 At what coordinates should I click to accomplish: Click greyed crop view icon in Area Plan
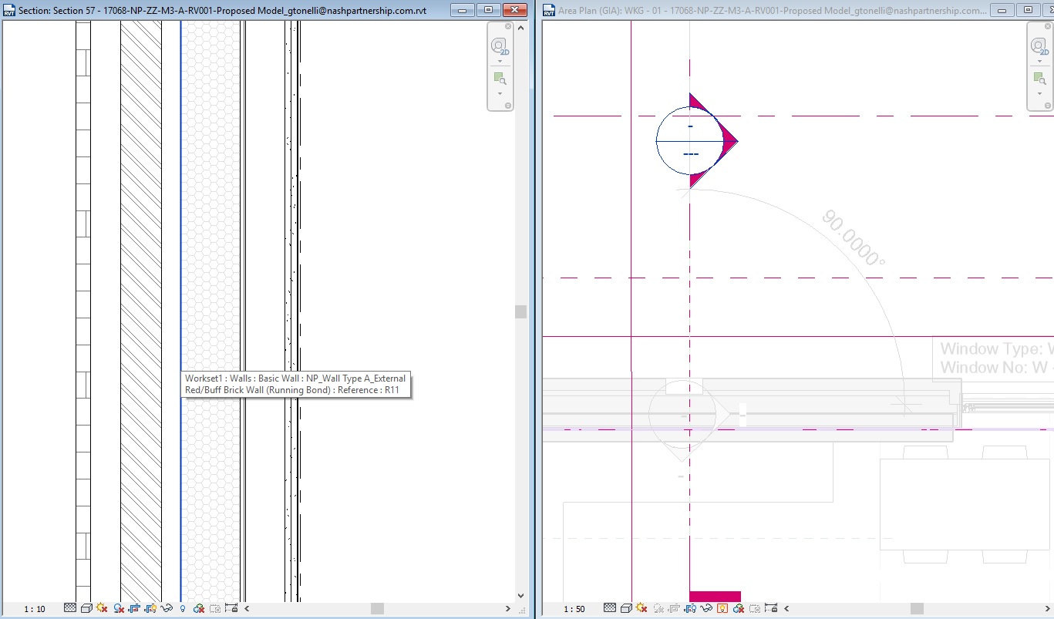(674, 608)
